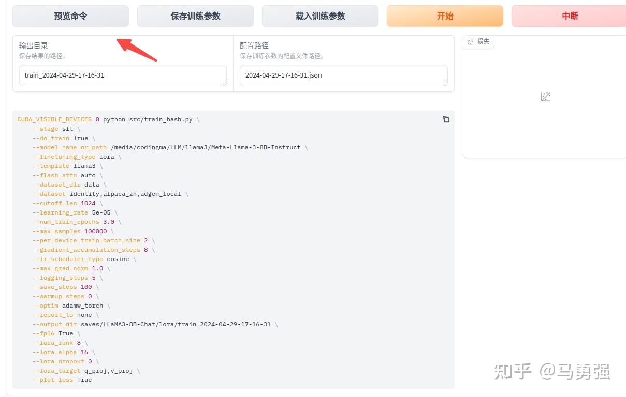Image resolution: width=626 pixels, height=397 pixels.
Task: Copy the training command to clipboard
Action: click(446, 119)
